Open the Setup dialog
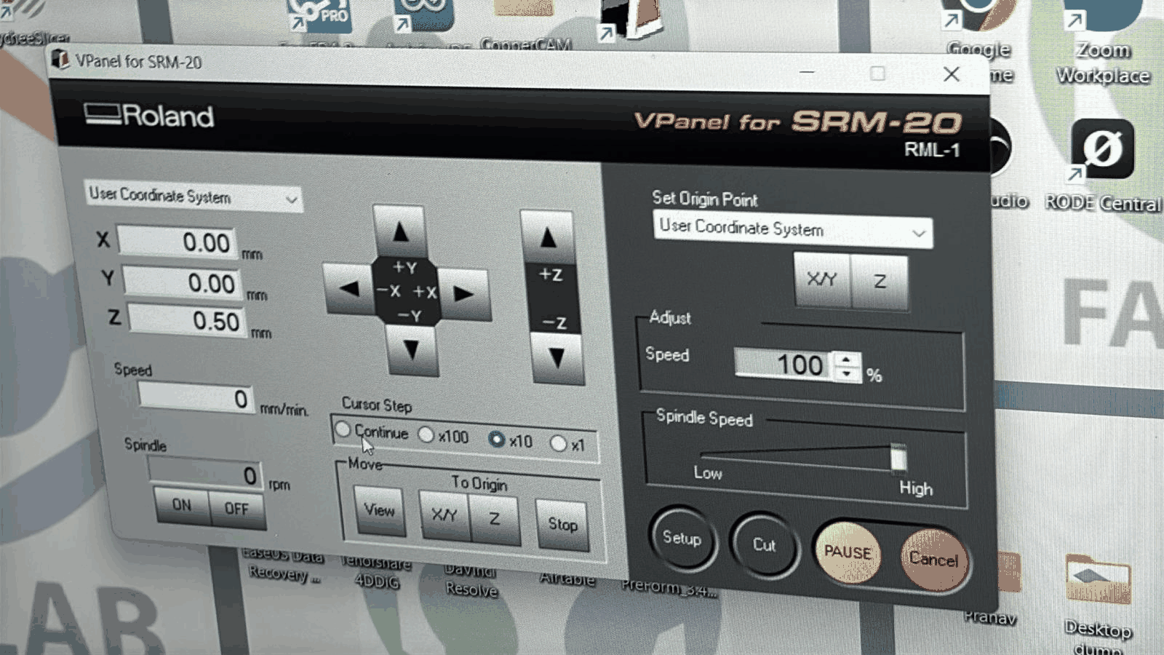Screen dimensions: 1164x655 [682, 539]
